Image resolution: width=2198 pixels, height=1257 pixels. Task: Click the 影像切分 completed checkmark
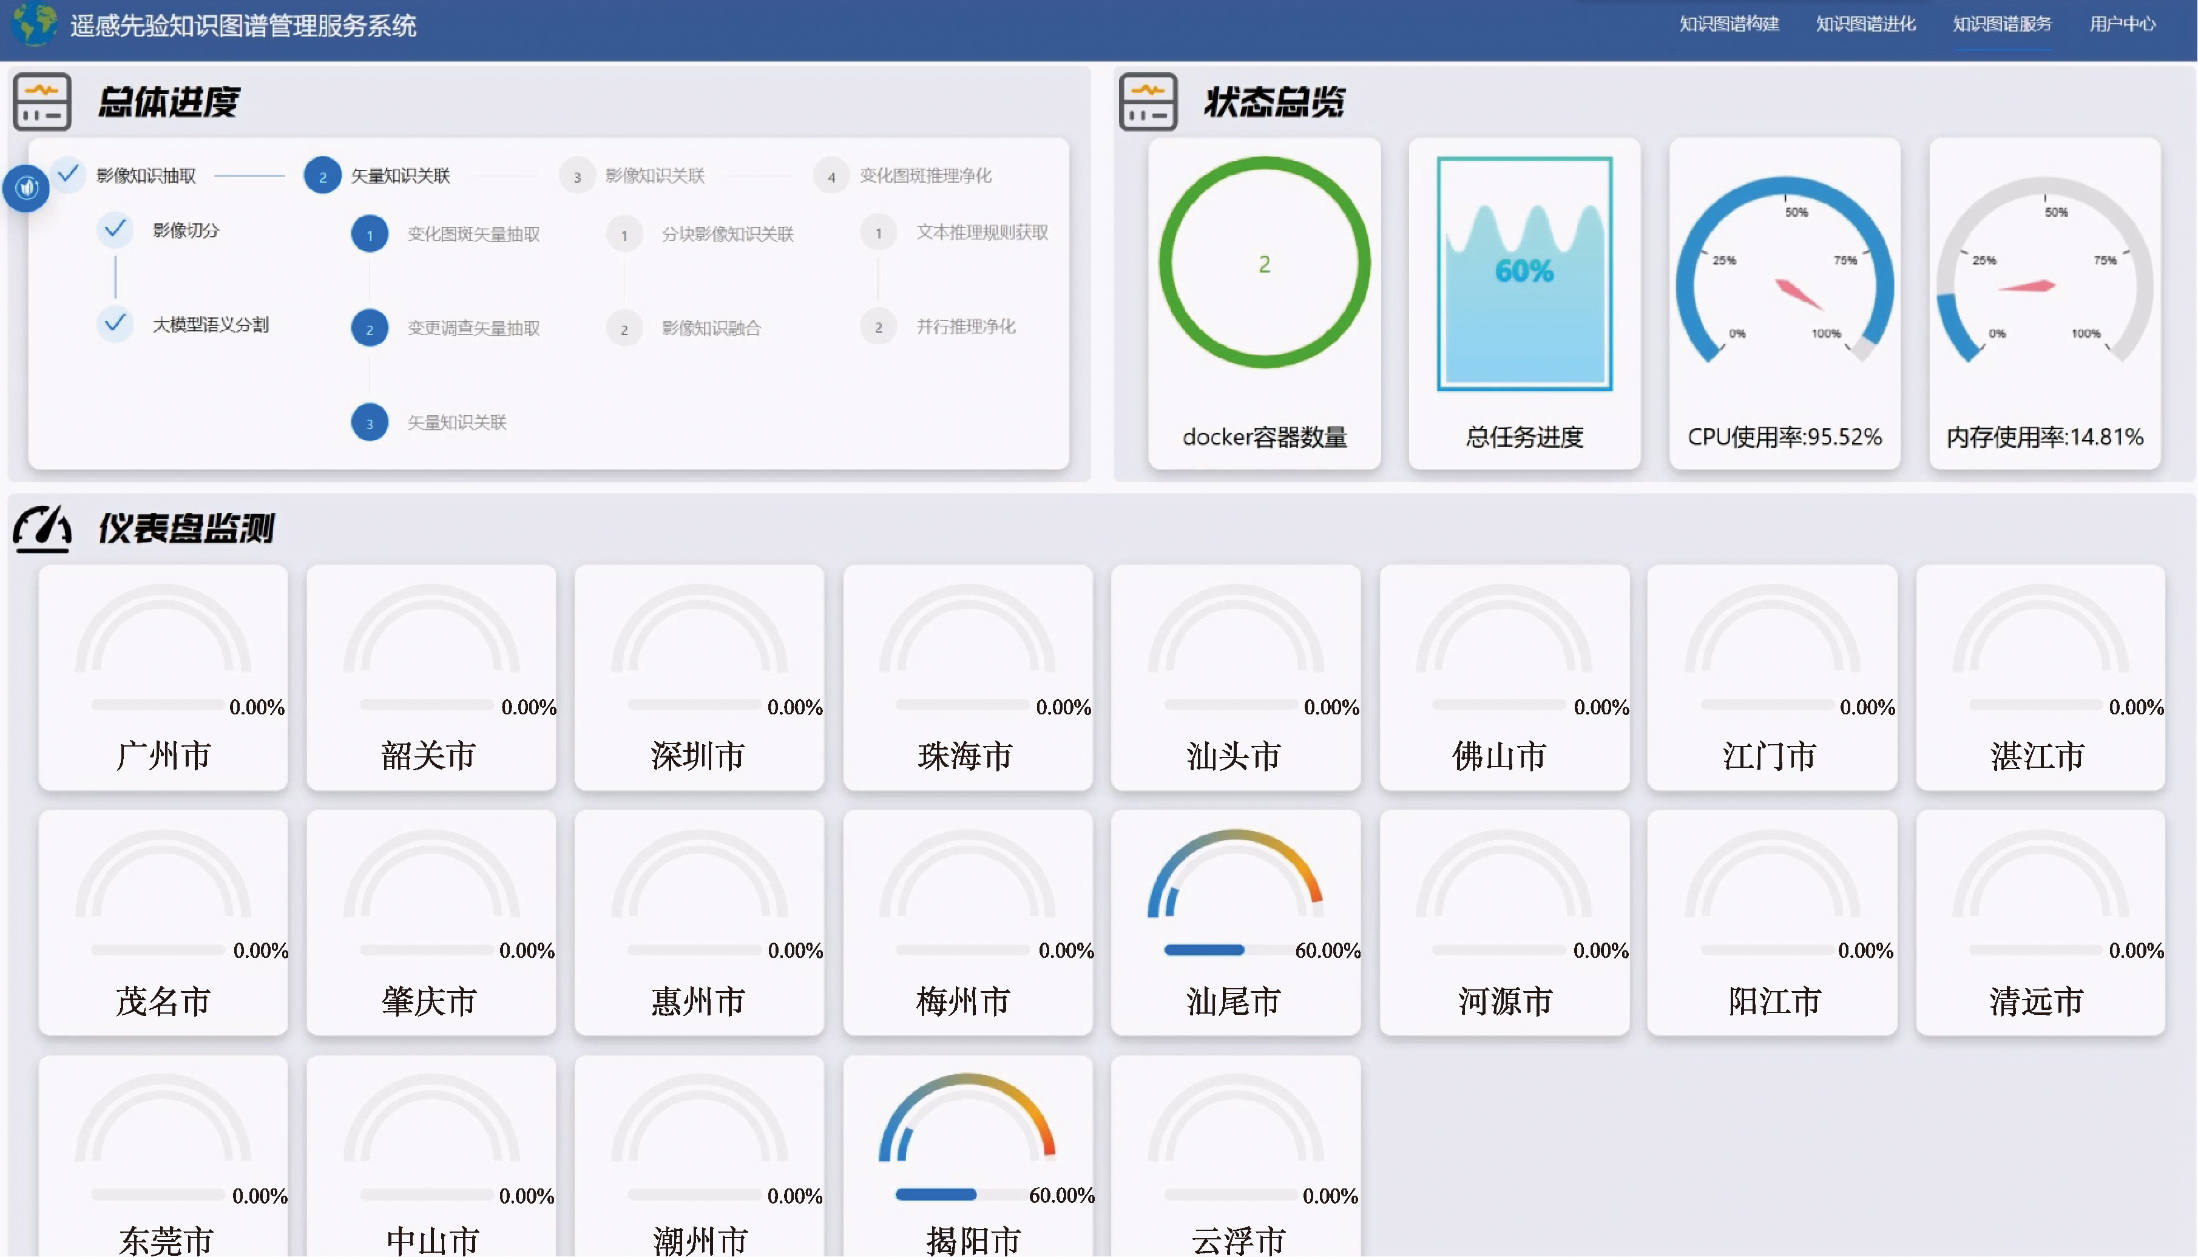click(115, 229)
